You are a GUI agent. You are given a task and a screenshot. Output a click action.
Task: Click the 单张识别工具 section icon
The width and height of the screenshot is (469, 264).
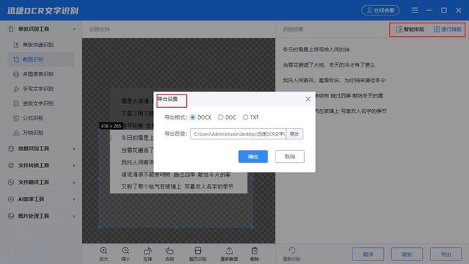tap(11, 29)
